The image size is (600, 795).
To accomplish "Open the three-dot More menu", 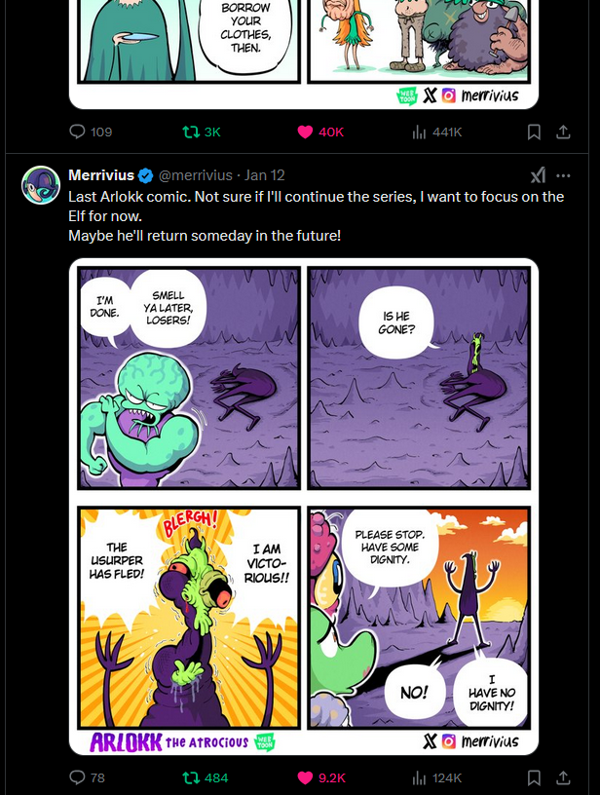I will (563, 175).
